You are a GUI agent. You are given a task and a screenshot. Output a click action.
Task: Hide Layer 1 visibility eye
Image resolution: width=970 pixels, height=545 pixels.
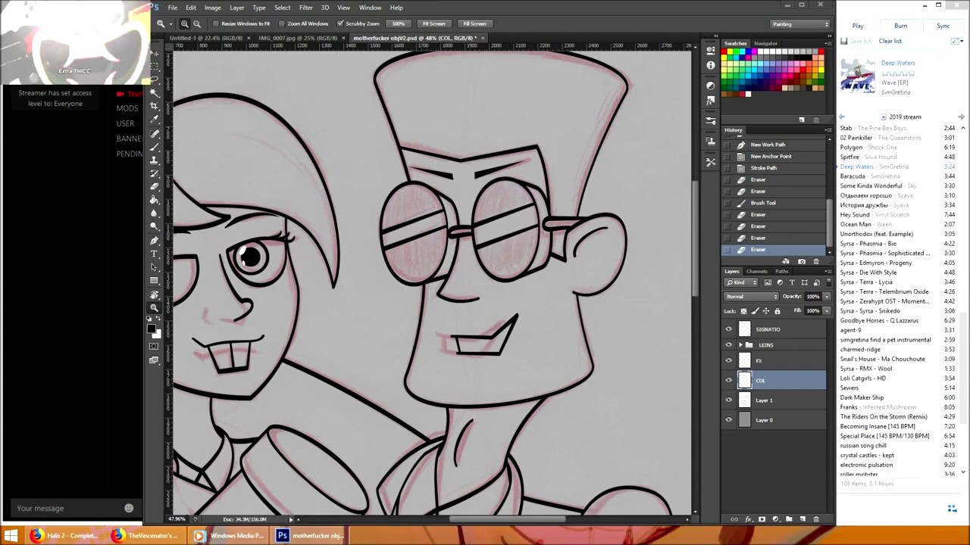pyautogui.click(x=729, y=400)
